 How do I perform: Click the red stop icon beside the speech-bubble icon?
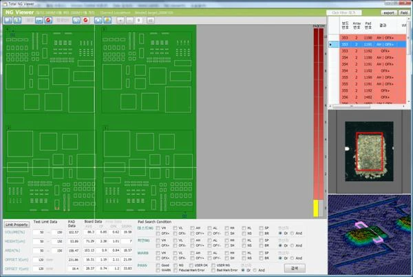(x=85, y=20)
